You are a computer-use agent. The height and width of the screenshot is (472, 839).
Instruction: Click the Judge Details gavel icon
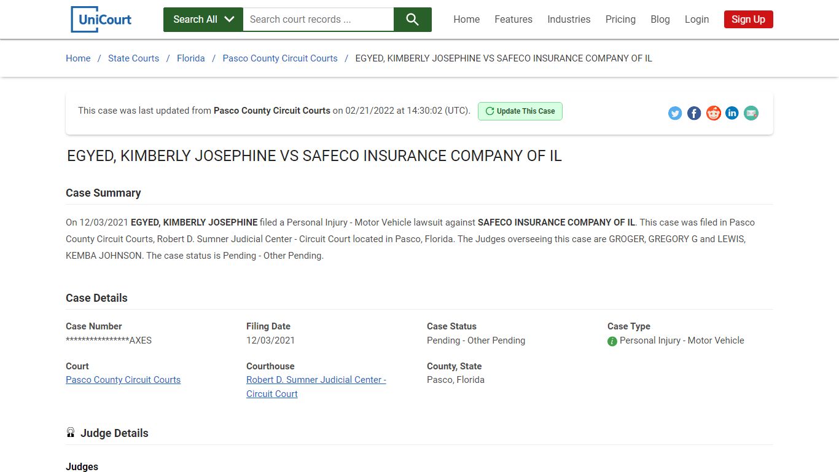(71, 433)
